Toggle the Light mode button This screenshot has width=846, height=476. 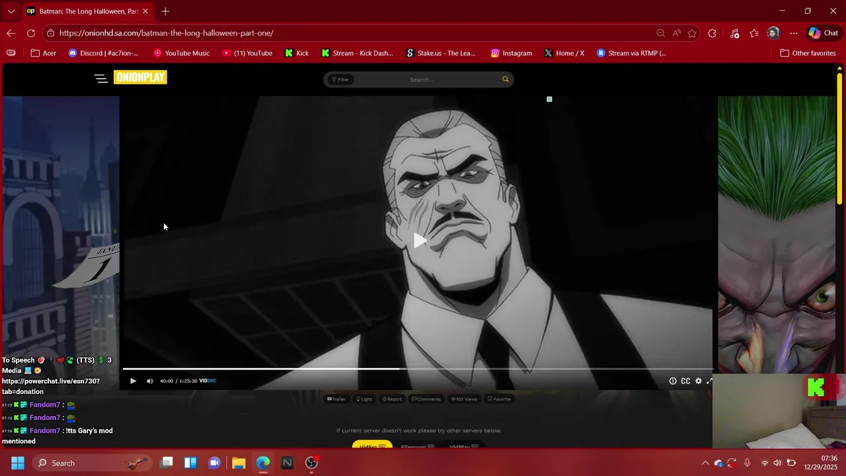click(x=364, y=399)
